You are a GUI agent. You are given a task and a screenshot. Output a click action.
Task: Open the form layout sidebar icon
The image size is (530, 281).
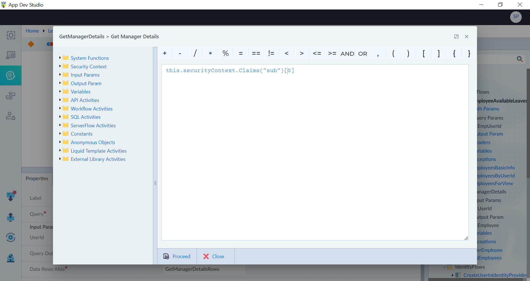click(x=10, y=55)
